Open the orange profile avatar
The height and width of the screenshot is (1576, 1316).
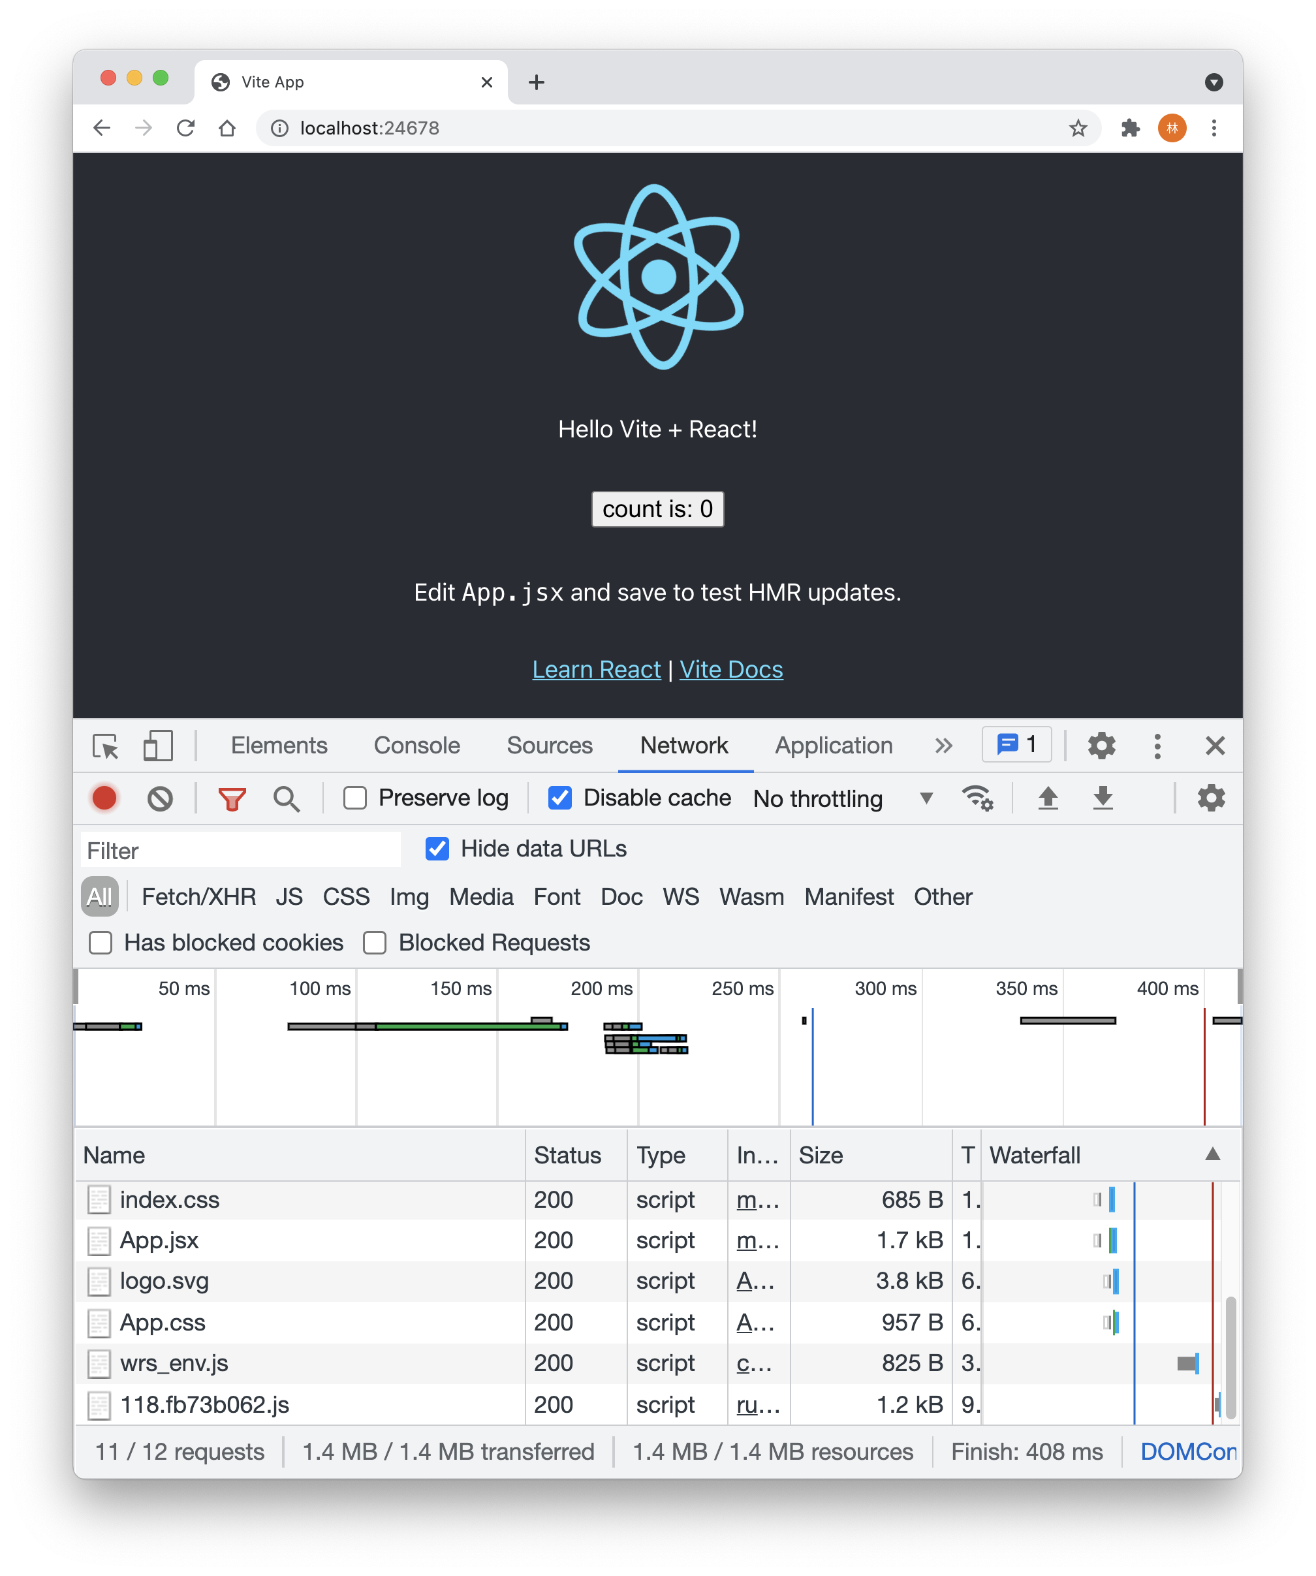[x=1172, y=129]
